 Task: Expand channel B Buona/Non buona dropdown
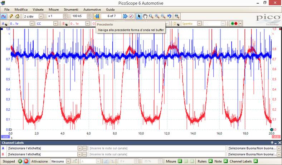[x=279, y=154]
